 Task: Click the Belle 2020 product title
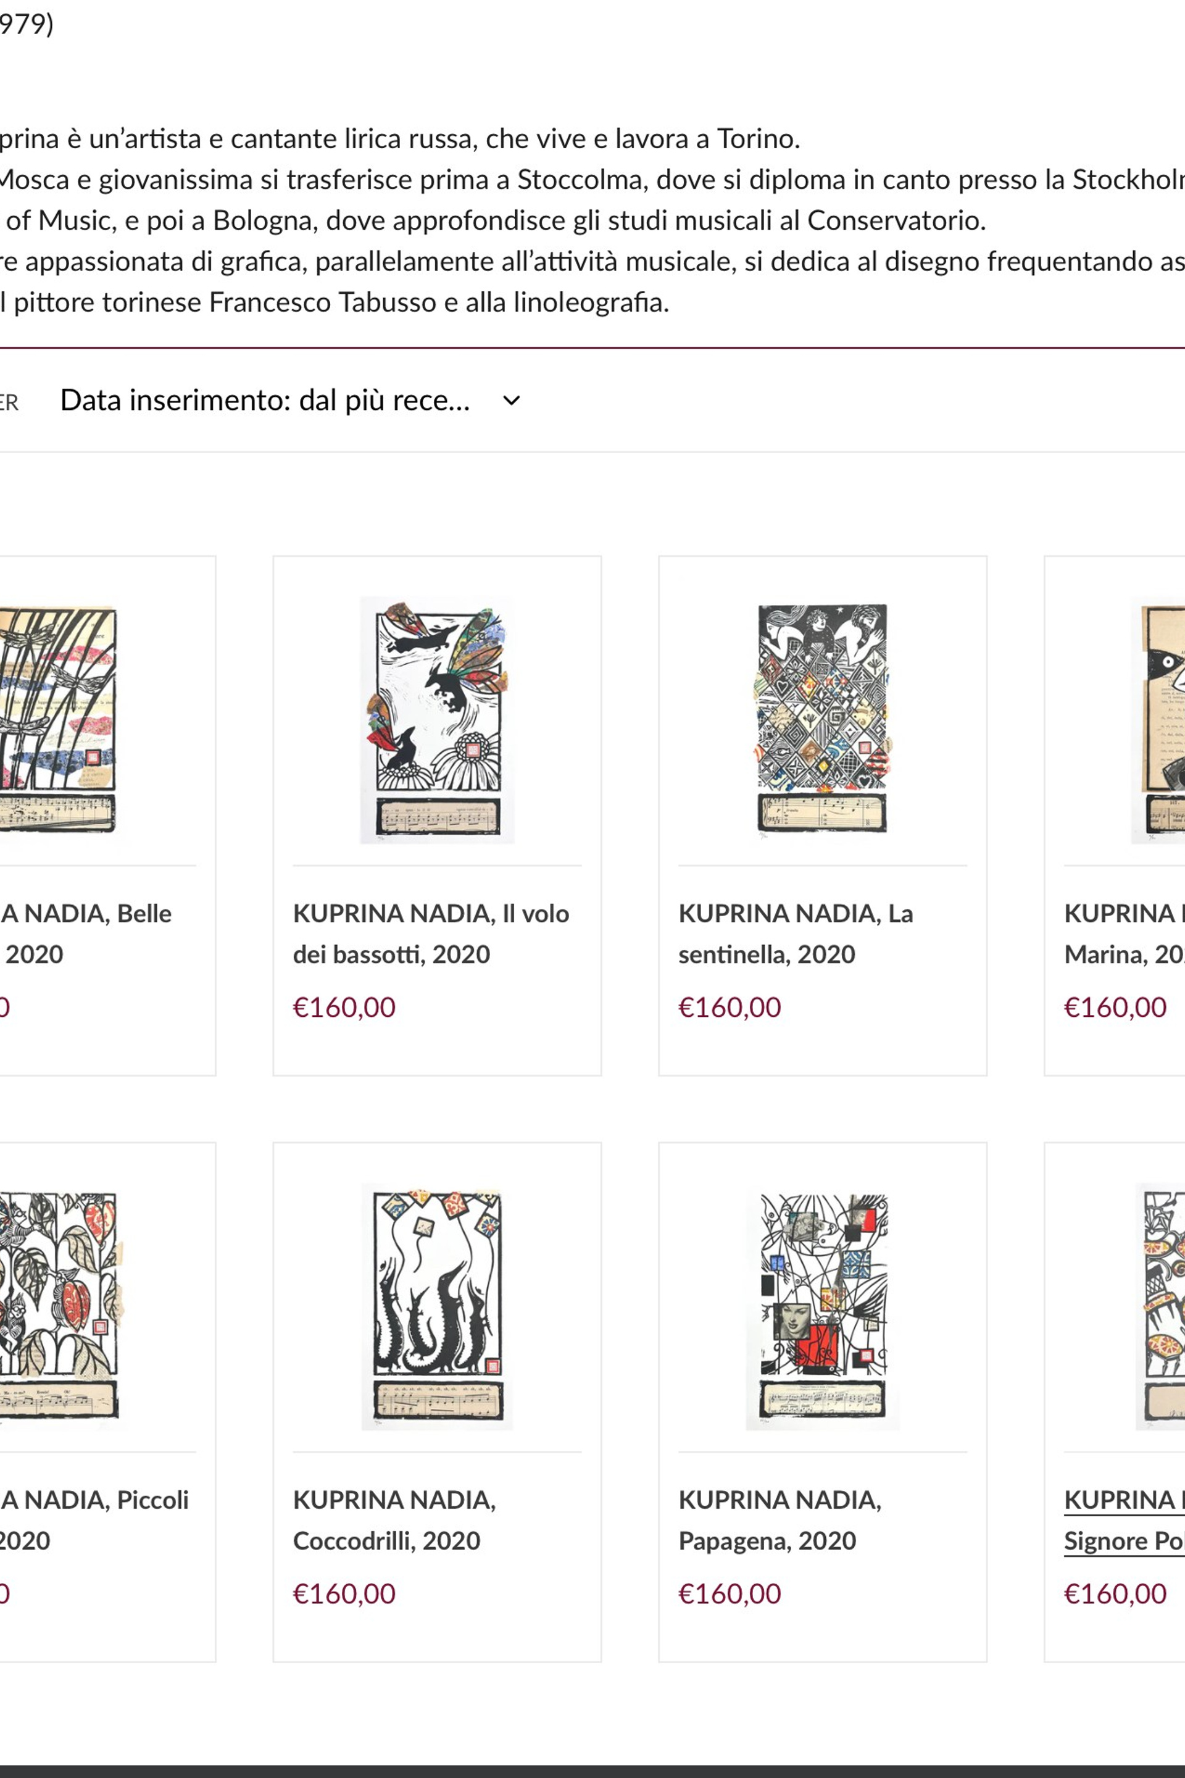85,933
